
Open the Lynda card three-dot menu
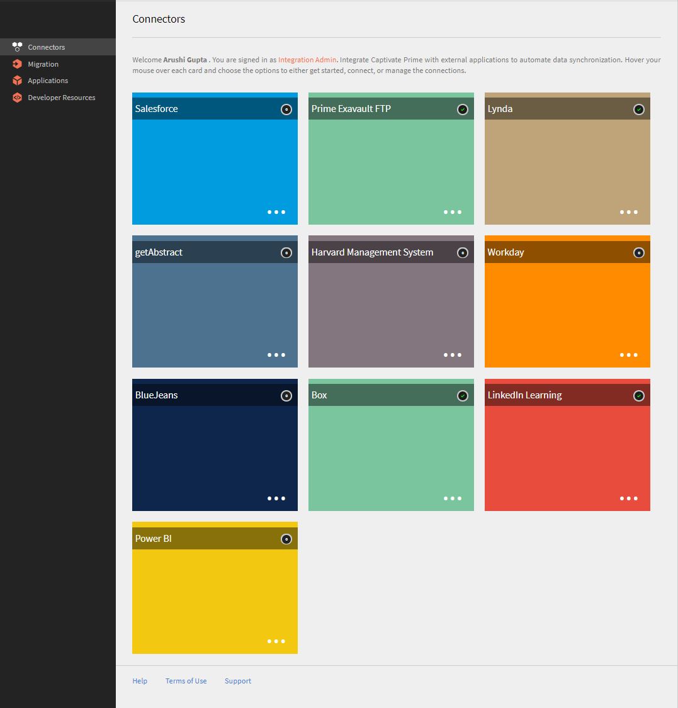629,211
